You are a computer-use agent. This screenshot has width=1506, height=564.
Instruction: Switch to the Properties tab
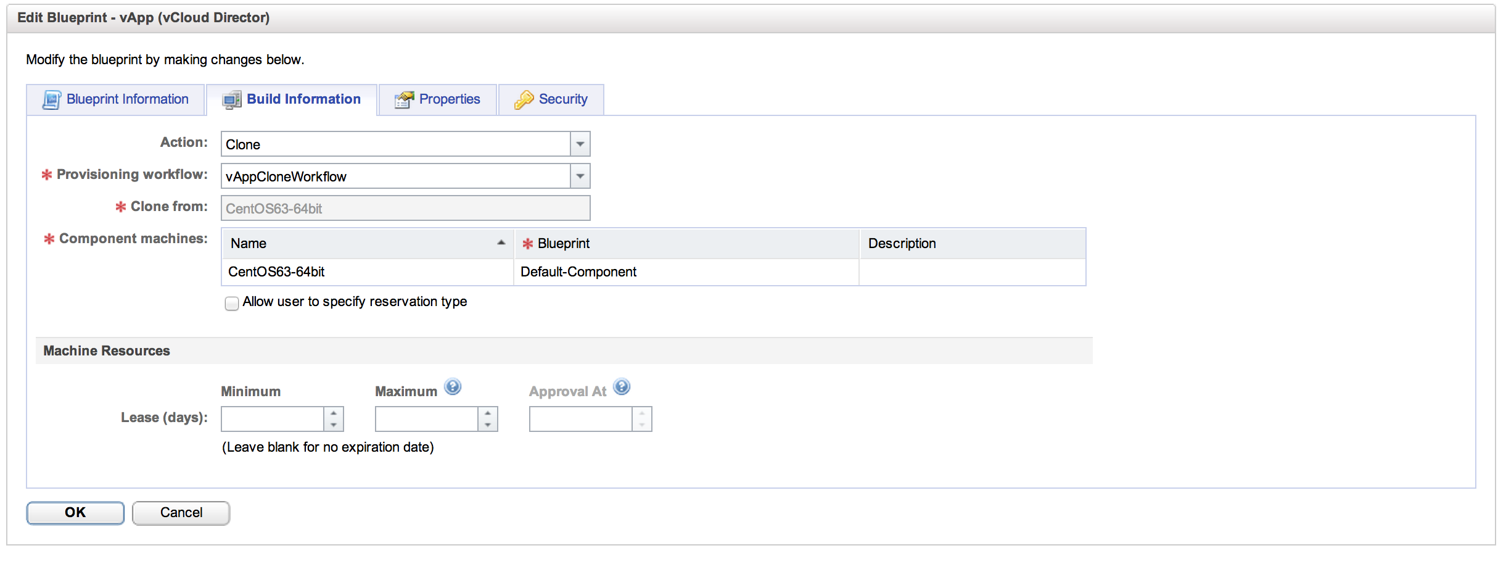click(x=449, y=99)
